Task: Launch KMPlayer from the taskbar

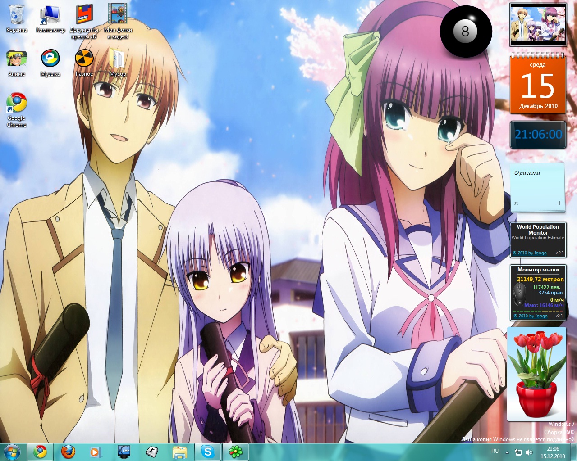Action: click(x=124, y=452)
